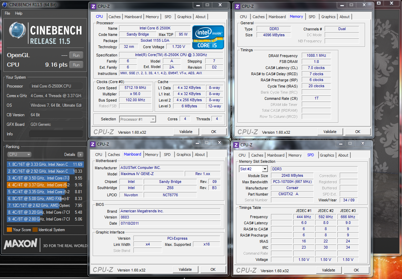Click the Identical System legend swatch
This screenshot has width=402, height=279.
click(35, 230)
